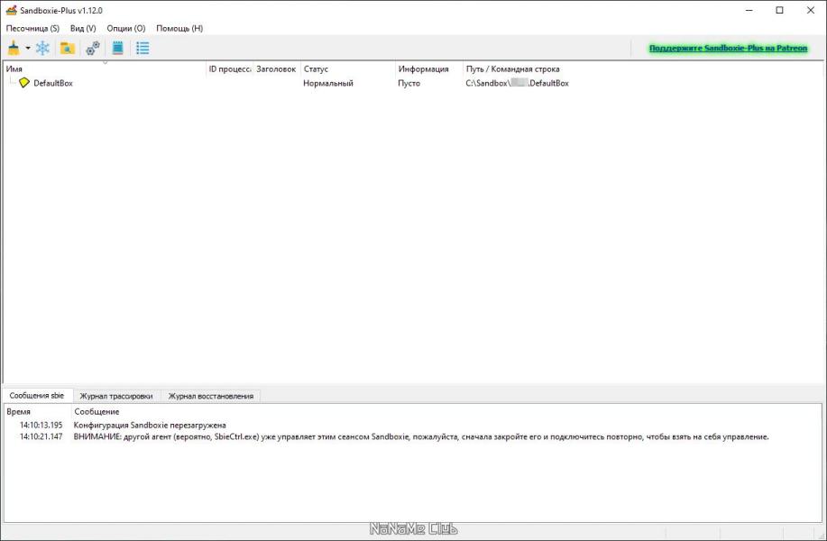Close the Sandboxie-Plus window
Viewport: 827px width, 541px height.
[x=811, y=10]
